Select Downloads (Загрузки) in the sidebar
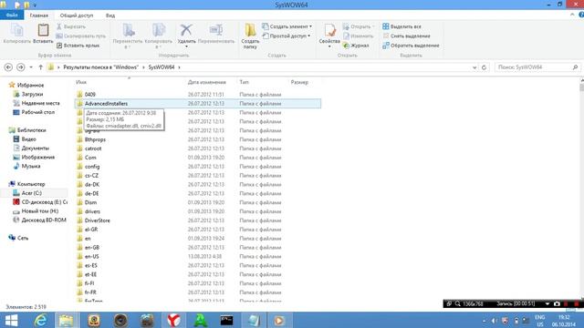 coord(32,94)
